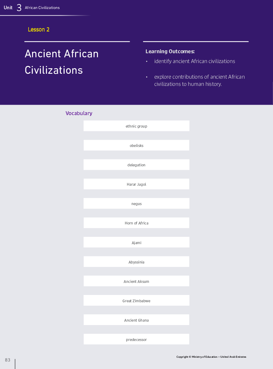Click the 'Unit 3 African Civilizations' header
This screenshot has width=273, height=369.
(x=32, y=8)
